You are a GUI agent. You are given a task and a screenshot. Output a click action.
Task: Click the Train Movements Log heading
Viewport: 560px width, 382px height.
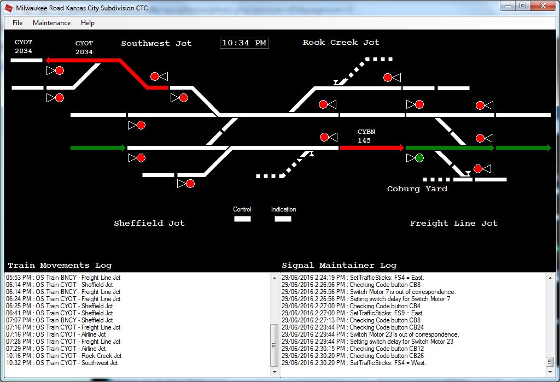tap(60, 265)
